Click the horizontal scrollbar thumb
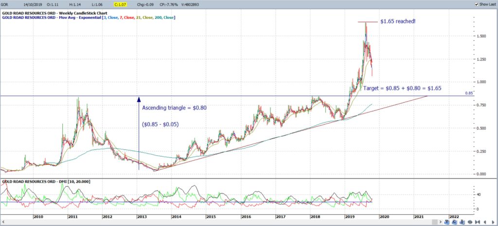The width and height of the screenshot is (498, 226). click(x=435, y=222)
